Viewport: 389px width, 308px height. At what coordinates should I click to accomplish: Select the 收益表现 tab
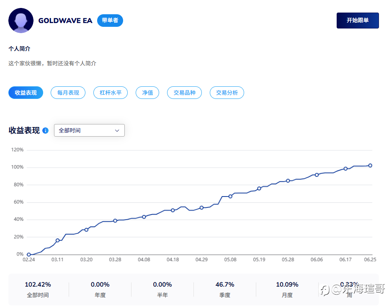(x=26, y=93)
